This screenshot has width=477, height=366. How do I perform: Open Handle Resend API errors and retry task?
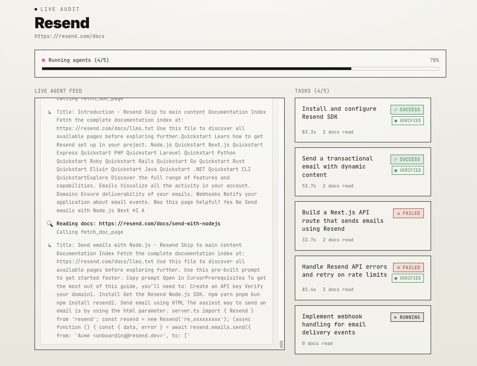click(x=363, y=278)
